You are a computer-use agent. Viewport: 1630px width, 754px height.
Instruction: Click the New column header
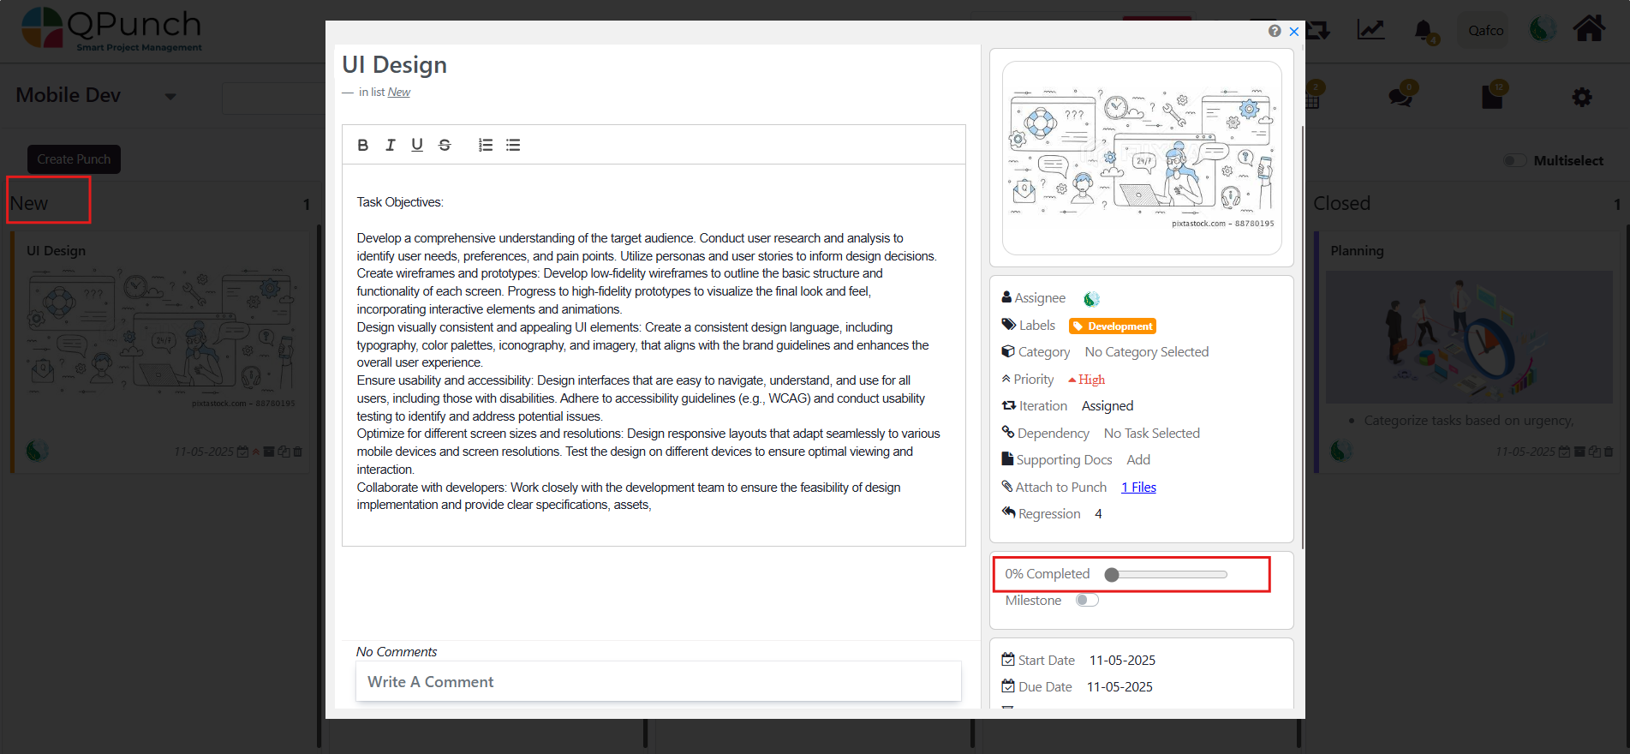point(29,203)
